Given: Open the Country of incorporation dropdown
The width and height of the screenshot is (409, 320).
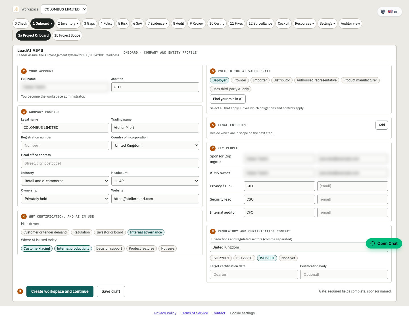Looking at the screenshot, I should tap(155, 145).
